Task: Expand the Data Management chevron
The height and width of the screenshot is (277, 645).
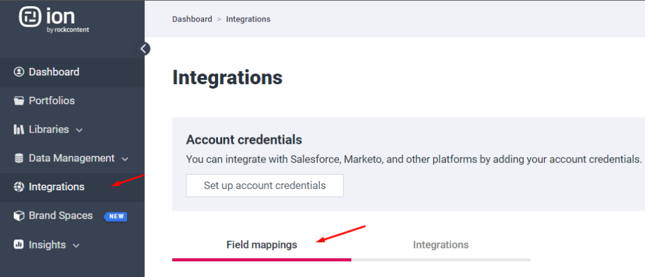Action: coord(125,159)
